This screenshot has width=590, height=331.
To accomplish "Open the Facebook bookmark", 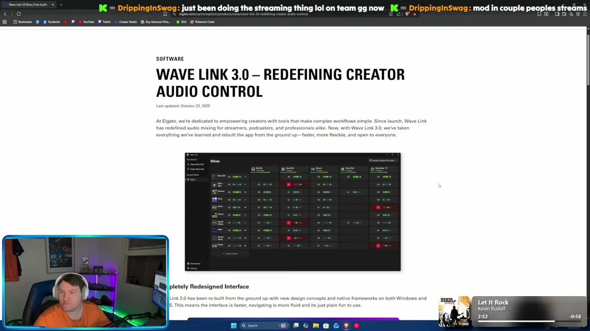I will (52, 22).
